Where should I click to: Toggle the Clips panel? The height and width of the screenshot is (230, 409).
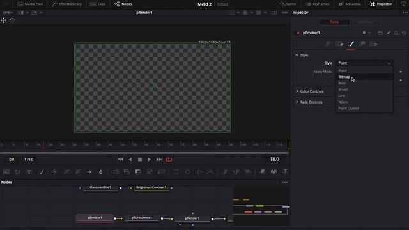[x=98, y=4]
